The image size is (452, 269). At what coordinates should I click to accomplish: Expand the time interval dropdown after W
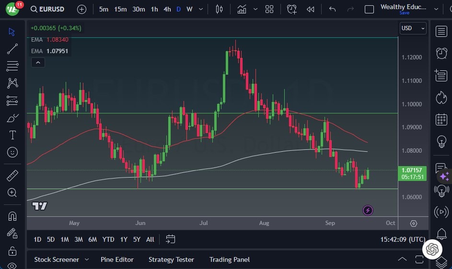tap(200, 9)
